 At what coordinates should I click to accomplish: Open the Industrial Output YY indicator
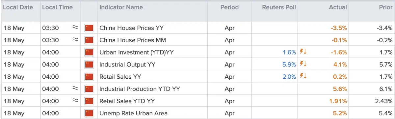(127, 65)
